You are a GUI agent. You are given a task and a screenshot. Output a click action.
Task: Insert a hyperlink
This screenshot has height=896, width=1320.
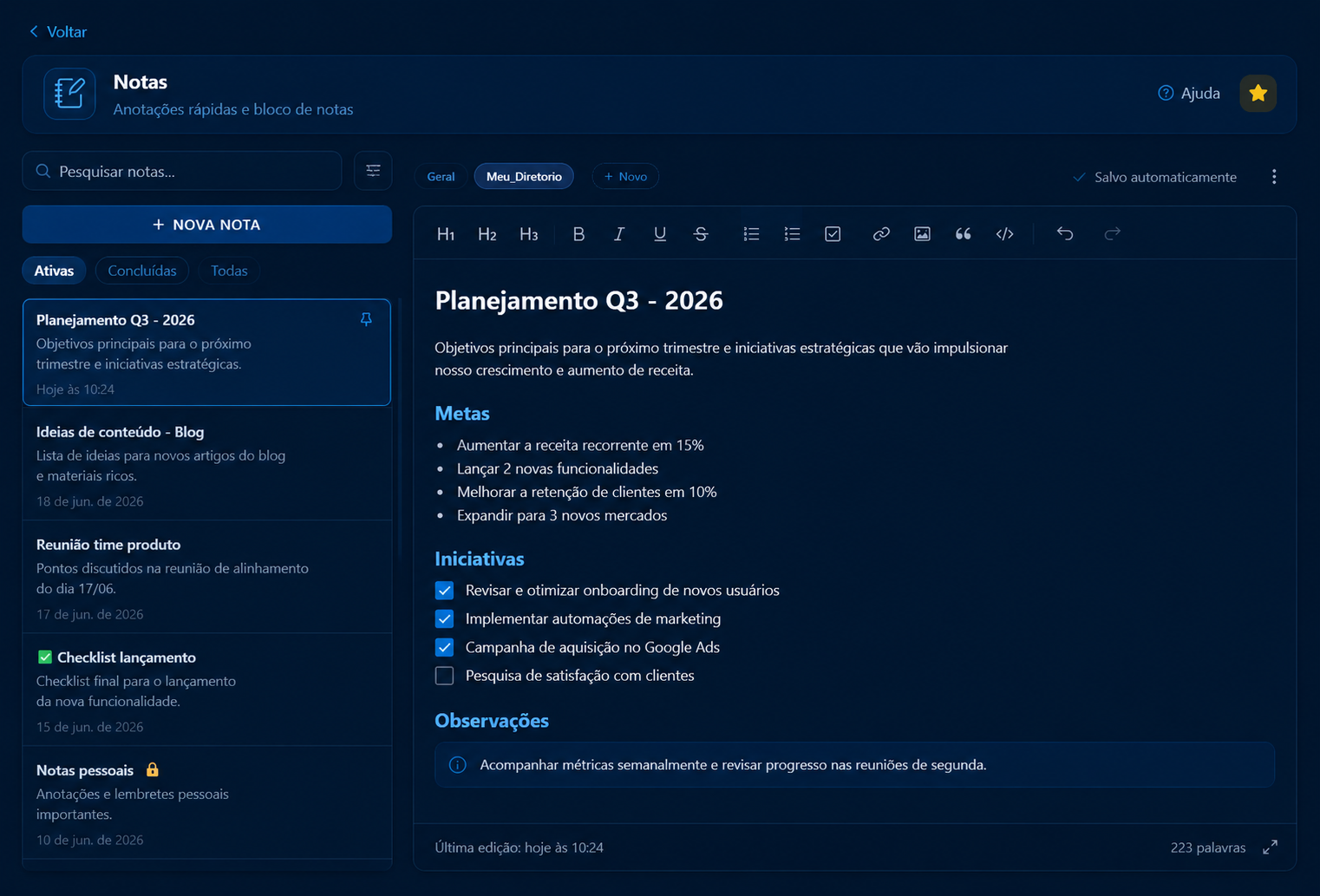881,234
